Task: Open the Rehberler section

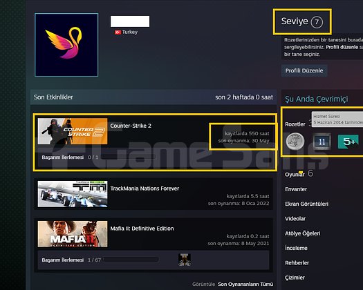Action: tap(297, 263)
